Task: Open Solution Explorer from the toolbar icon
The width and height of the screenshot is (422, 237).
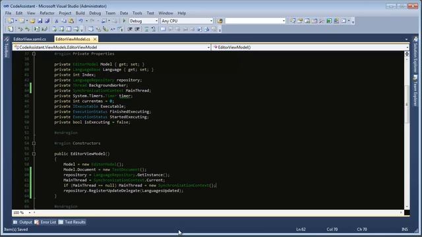Action: click(293, 20)
